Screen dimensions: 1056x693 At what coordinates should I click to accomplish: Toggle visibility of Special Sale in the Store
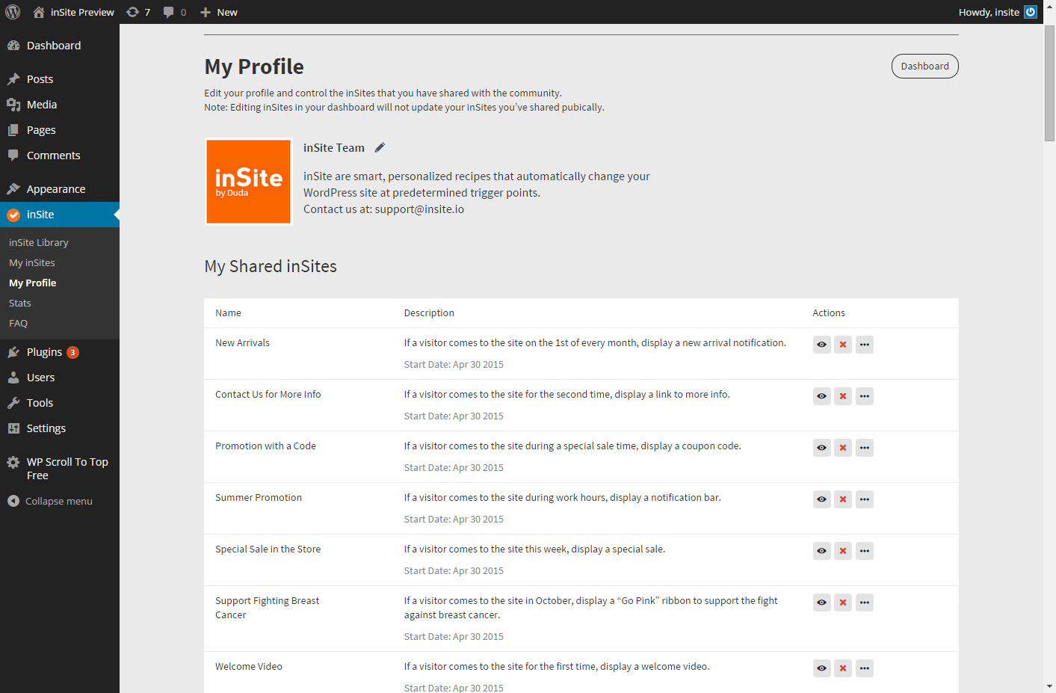[821, 551]
